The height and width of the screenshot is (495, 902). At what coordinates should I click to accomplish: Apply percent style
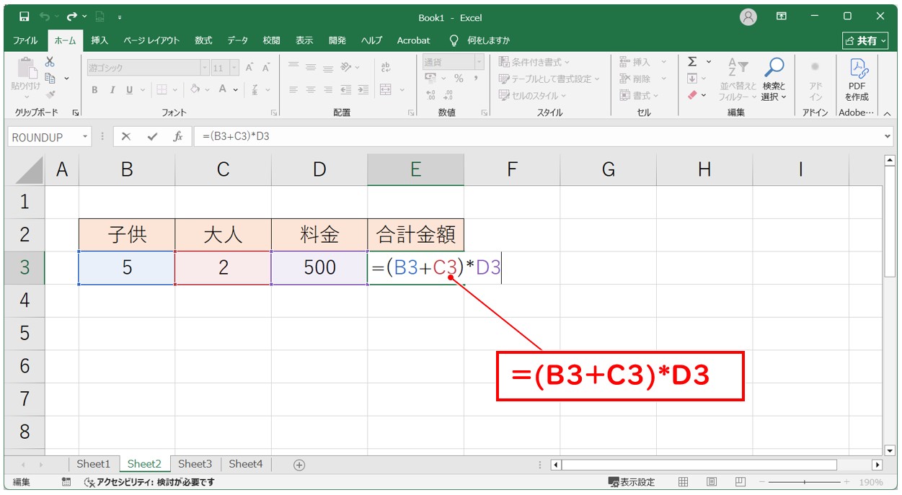(458, 79)
